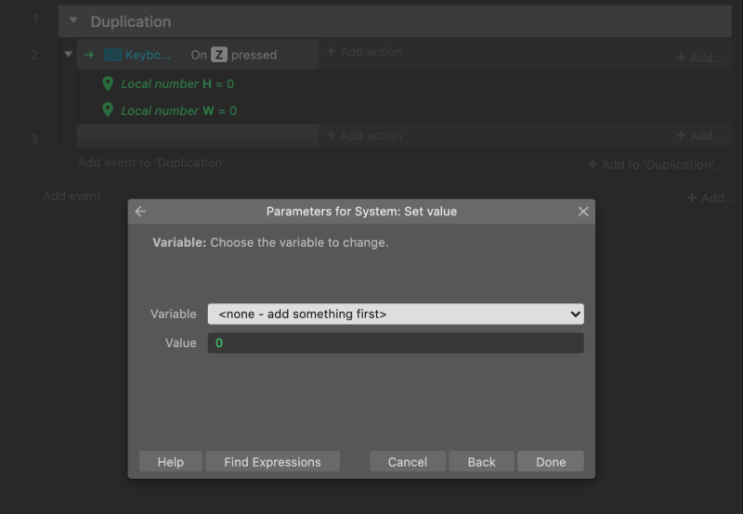
Task: Collapse the Duplication group triangle
Action: 73,20
